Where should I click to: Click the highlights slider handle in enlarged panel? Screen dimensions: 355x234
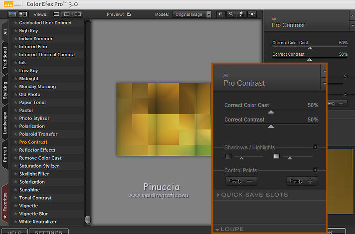click(x=290, y=158)
